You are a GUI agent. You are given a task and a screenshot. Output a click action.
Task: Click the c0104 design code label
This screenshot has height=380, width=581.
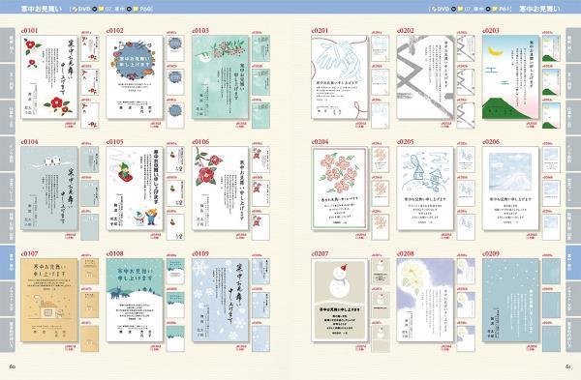[x=29, y=142]
